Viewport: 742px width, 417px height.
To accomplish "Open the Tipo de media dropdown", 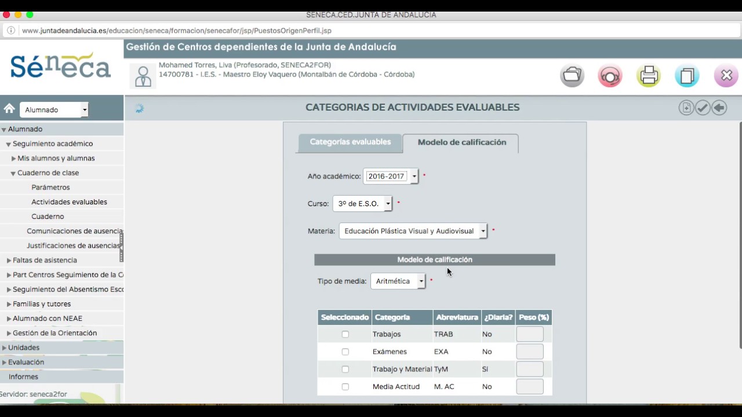I will [398, 281].
